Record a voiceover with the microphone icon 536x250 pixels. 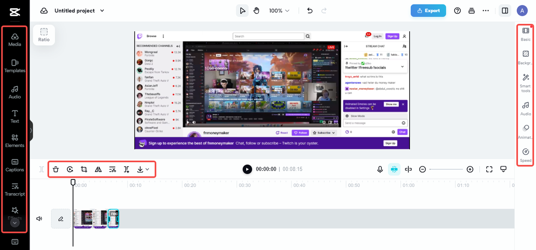click(x=380, y=169)
